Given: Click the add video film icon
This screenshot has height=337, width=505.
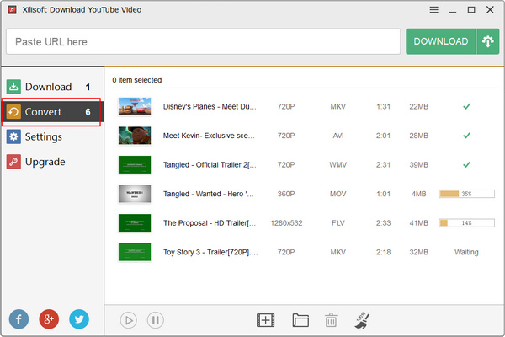Looking at the screenshot, I should (x=266, y=320).
